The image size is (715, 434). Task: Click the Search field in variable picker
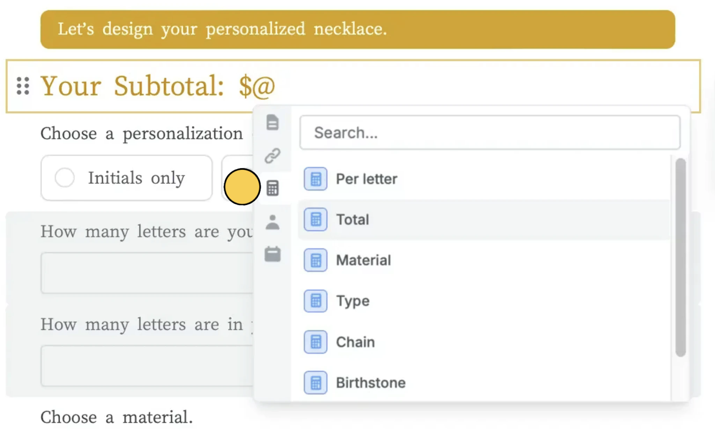[489, 133]
